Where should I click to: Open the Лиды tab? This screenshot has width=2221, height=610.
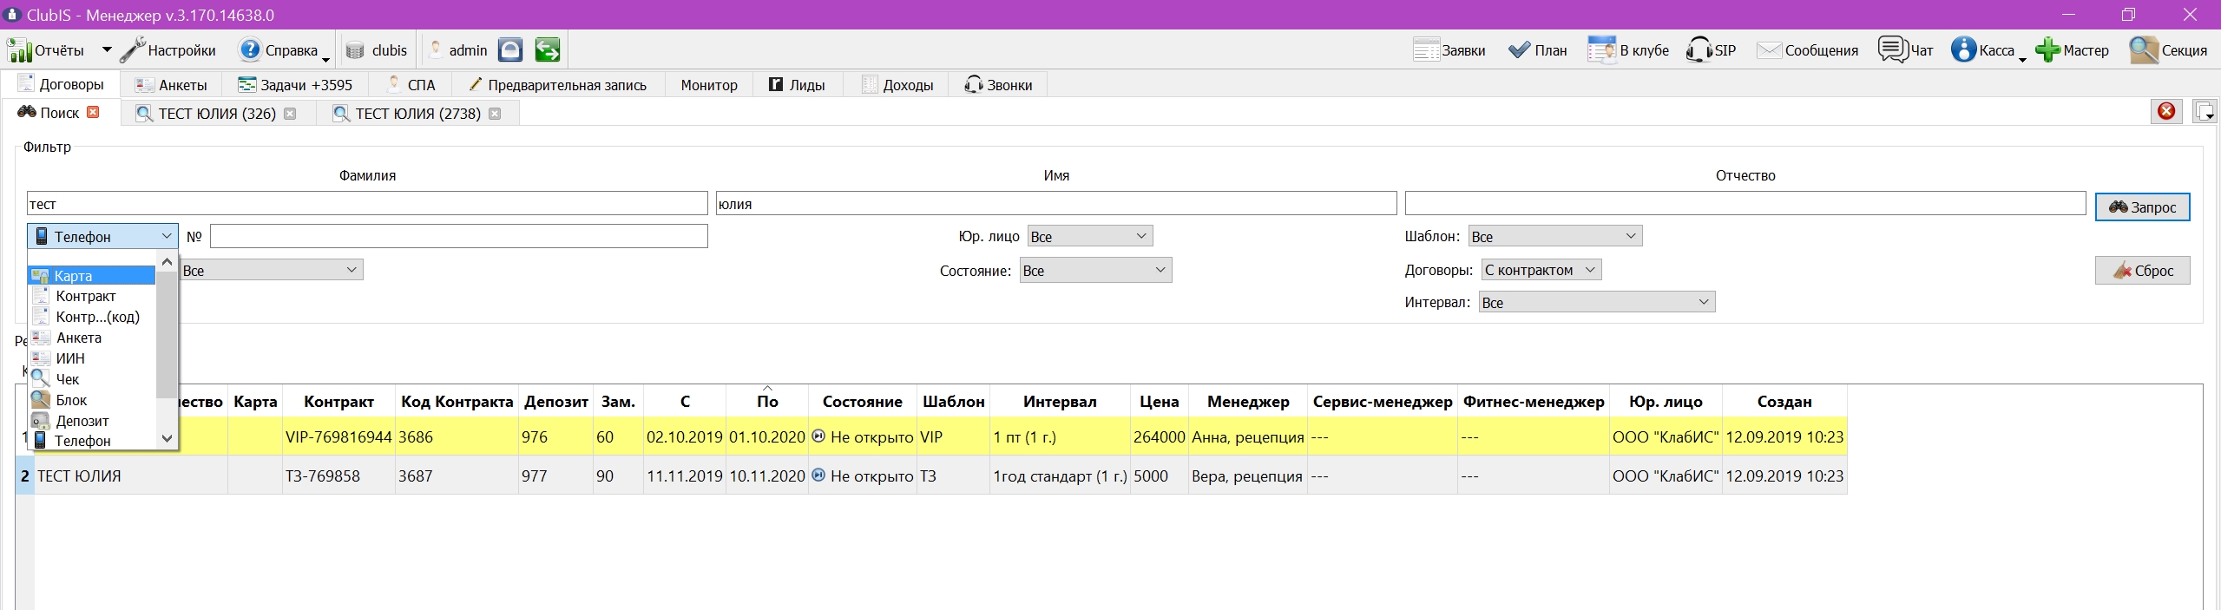click(797, 85)
